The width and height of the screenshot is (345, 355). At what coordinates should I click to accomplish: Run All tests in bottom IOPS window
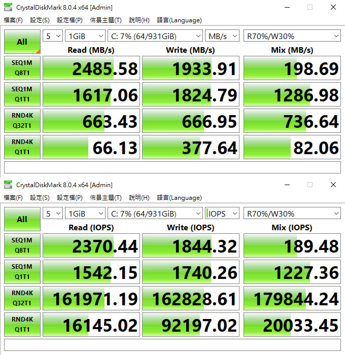click(x=22, y=219)
